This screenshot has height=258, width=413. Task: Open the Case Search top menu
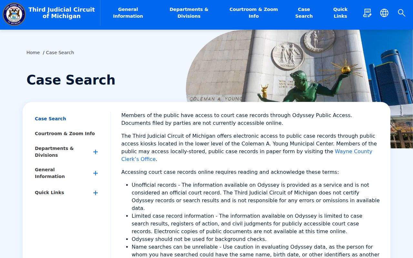pos(304,13)
